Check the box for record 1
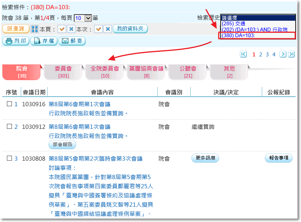This screenshot has height=222, width=301. click(x=10, y=104)
